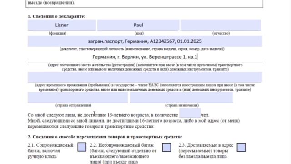Click the permanent address field with Берлин
Viewport: 291px width, 164px height.
pyautogui.click(x=145, y=57)
